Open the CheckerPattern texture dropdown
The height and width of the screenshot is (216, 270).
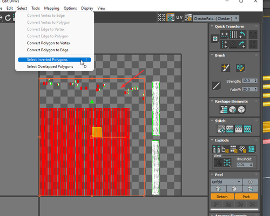coord(216,18)
